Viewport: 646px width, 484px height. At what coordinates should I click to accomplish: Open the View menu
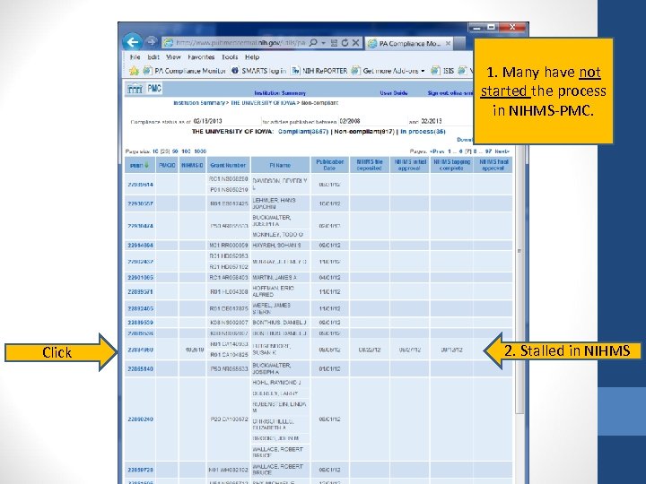coord(173,57)
